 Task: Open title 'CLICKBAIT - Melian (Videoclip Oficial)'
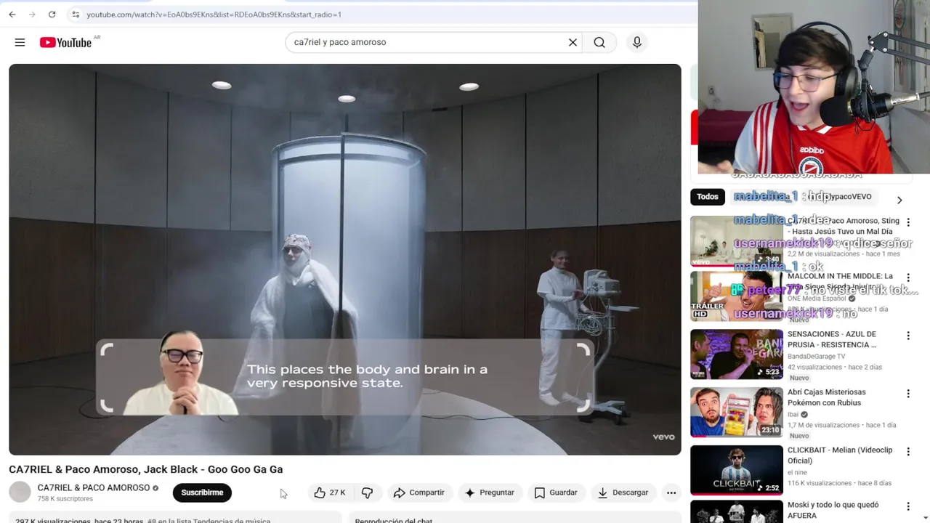[840, 455]
